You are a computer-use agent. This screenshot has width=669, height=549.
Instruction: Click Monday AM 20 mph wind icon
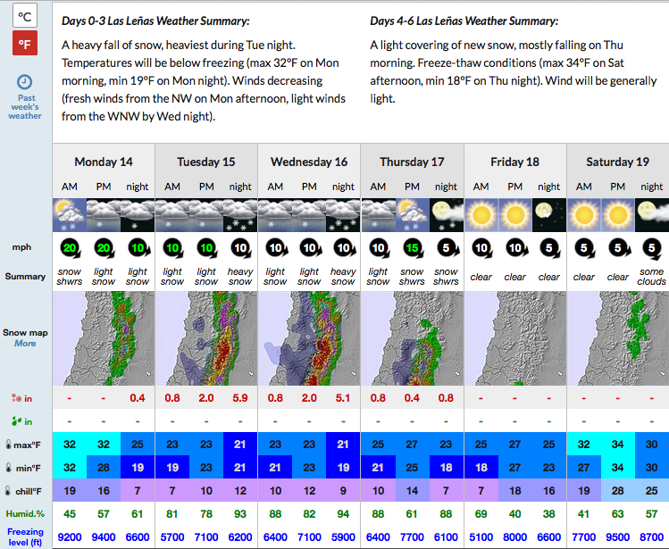click(x=71, y=248)
